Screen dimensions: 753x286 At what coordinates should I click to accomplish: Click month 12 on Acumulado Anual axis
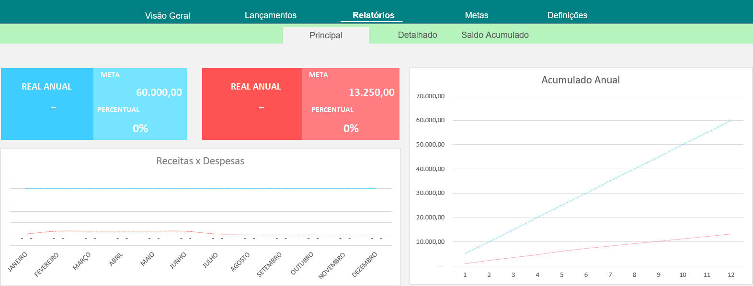tap(731, 275)
